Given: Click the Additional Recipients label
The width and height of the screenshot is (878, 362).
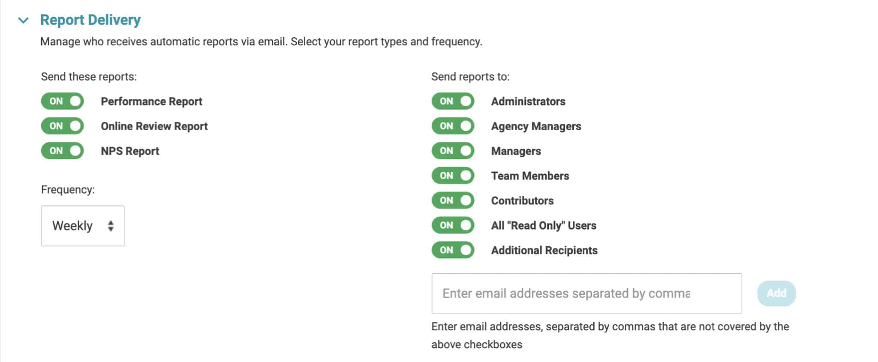Looking at the screenshot, I should tap(544, 250).
